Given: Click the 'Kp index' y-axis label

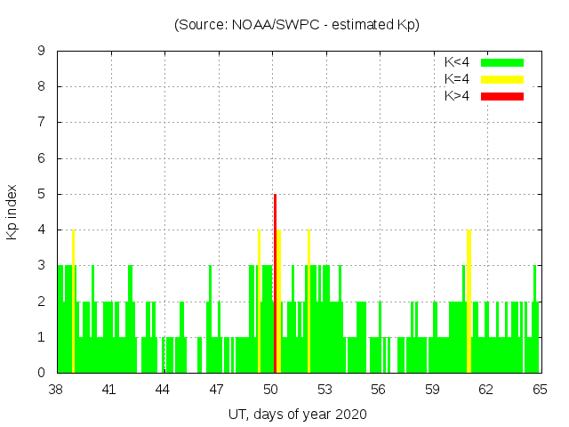Looking at the screenshot, I should click(12, 212).
